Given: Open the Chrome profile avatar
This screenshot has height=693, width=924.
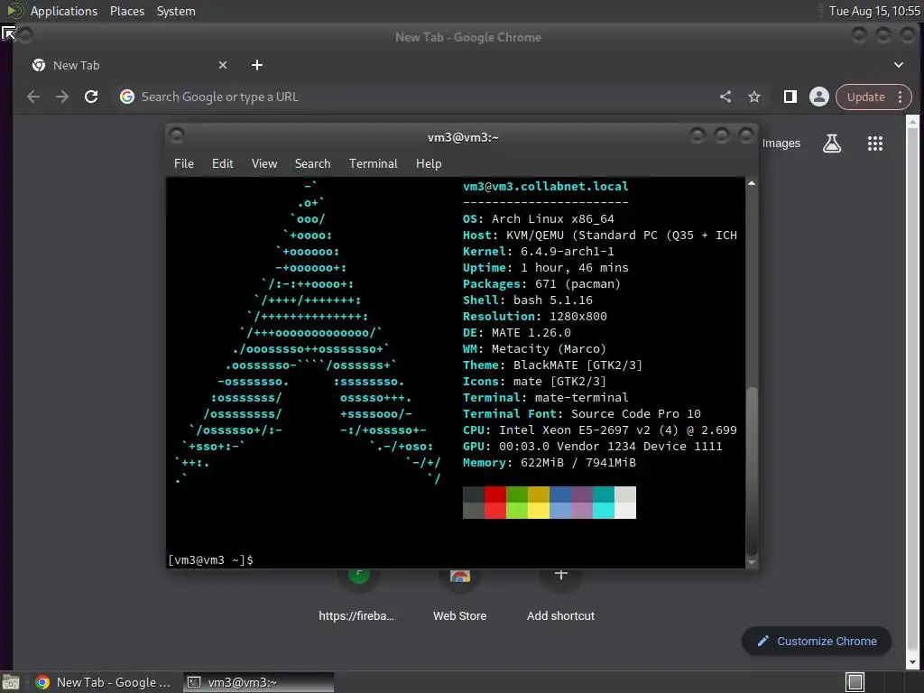Looking at the screenshot, I should (818, 97).
